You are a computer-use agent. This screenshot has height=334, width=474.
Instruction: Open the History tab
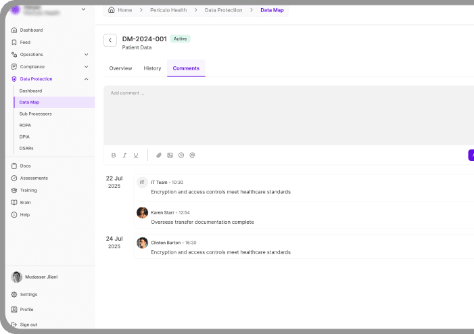pos(152,68)
